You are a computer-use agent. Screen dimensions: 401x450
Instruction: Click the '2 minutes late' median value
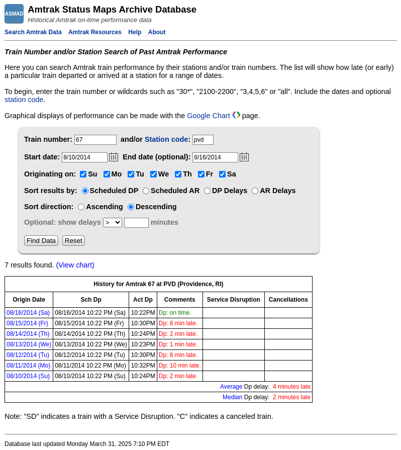291,398
